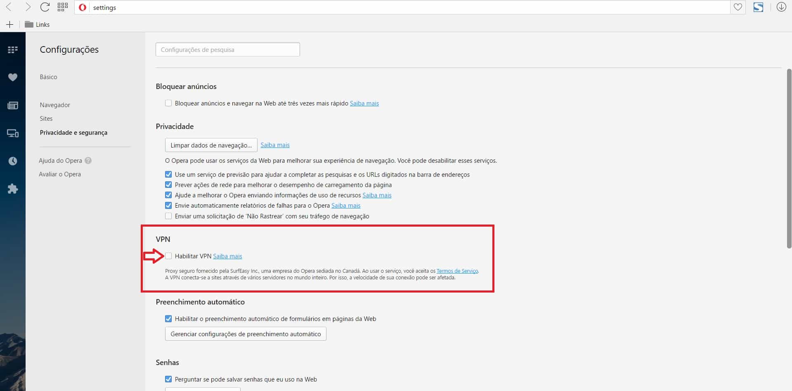This screenshot has height=391, width=792.
Task: Click the address bar showing settings
Action: [402, 7]
